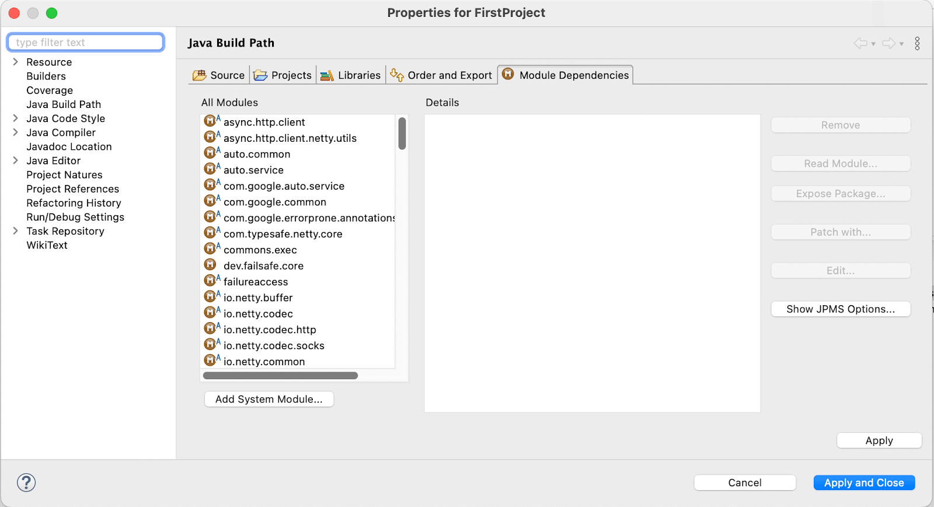Select Project Natures in the tree
This screenshot has width=934, height=507.
click(x=64, y=175)
